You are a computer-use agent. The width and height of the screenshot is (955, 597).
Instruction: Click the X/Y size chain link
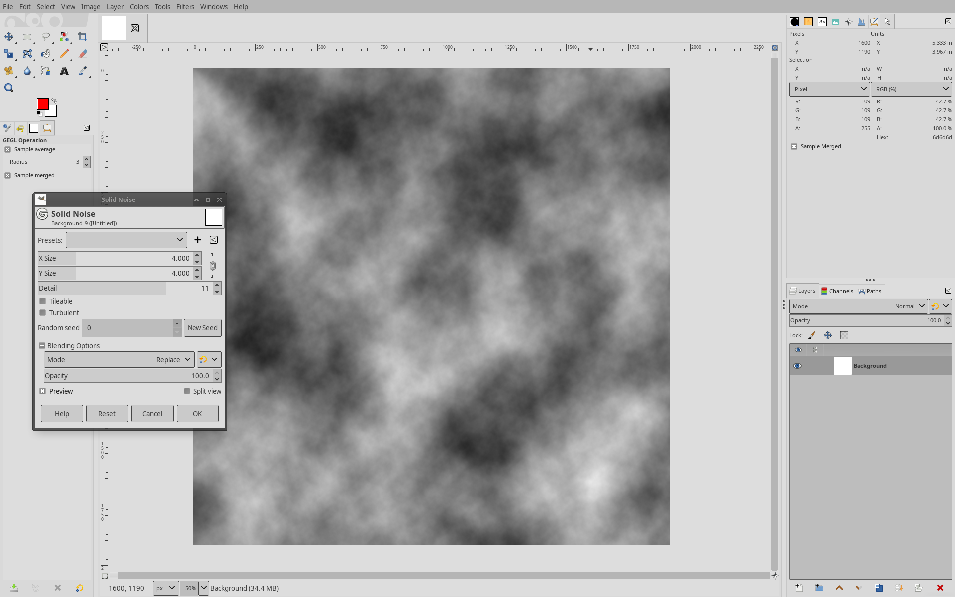(212, 266)
